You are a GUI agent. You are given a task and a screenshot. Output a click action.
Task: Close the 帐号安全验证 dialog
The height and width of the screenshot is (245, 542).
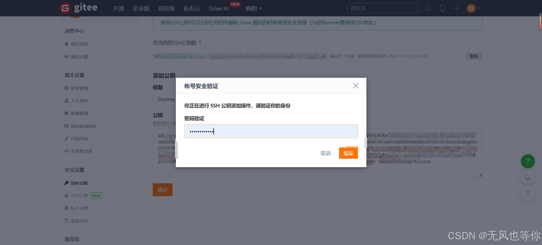[356, 86]
